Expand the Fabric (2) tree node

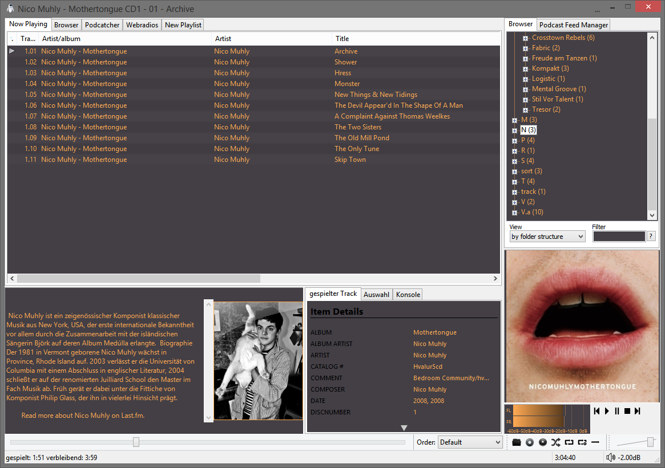(525, 48)
